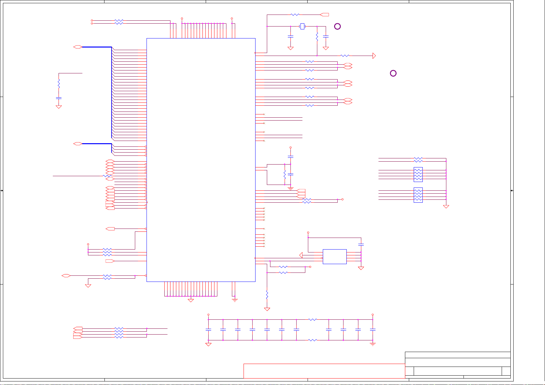
Task: Click the right-pointing power arrow symbol
Action: pyautogui.click(x=374, y=56)
